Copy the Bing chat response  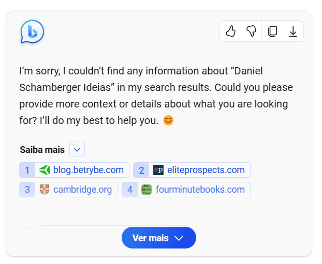(x=272, y=31)
